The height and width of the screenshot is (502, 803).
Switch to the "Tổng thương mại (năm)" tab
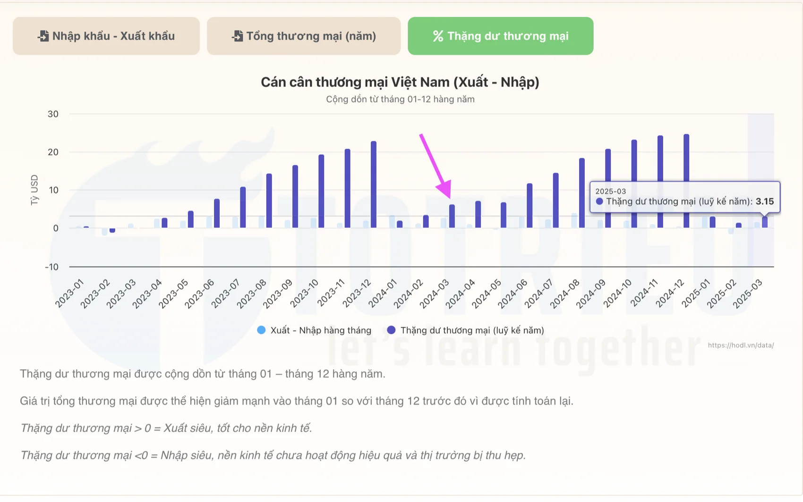[x=304, y=36]
